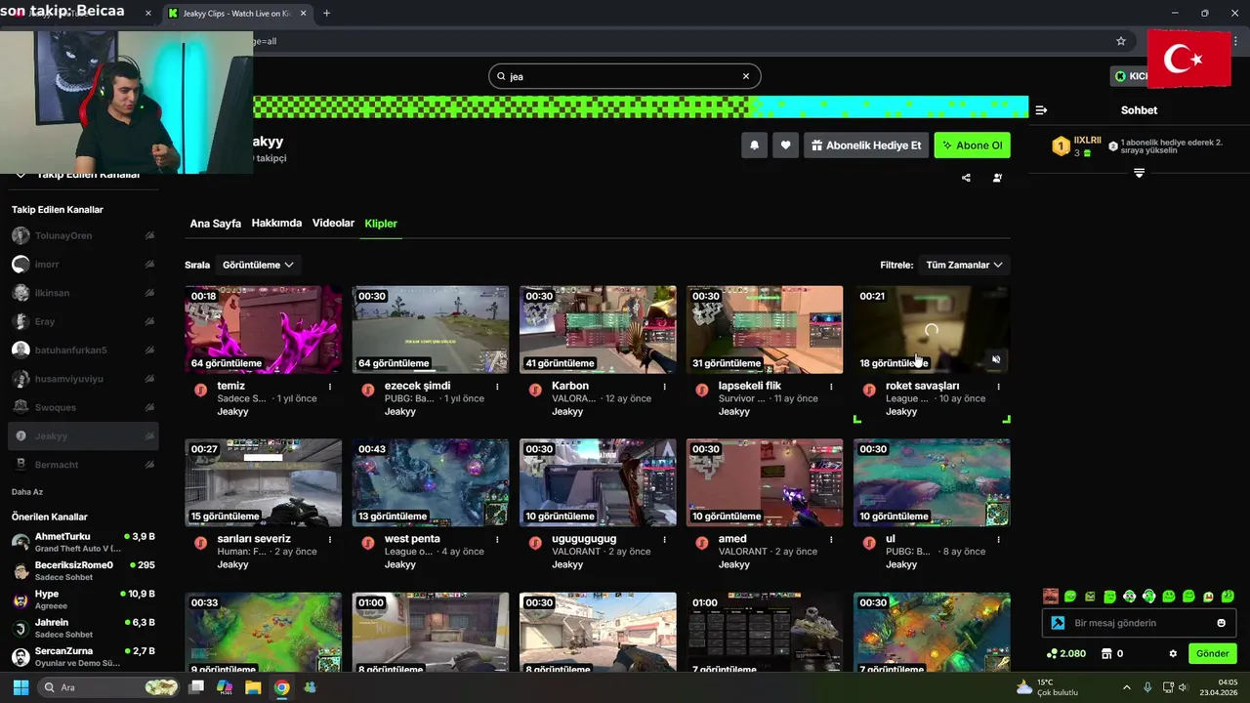Play the temiz clip thumbnail
Viewport: 1250px width, 703px height.
[x=264, y=330]
